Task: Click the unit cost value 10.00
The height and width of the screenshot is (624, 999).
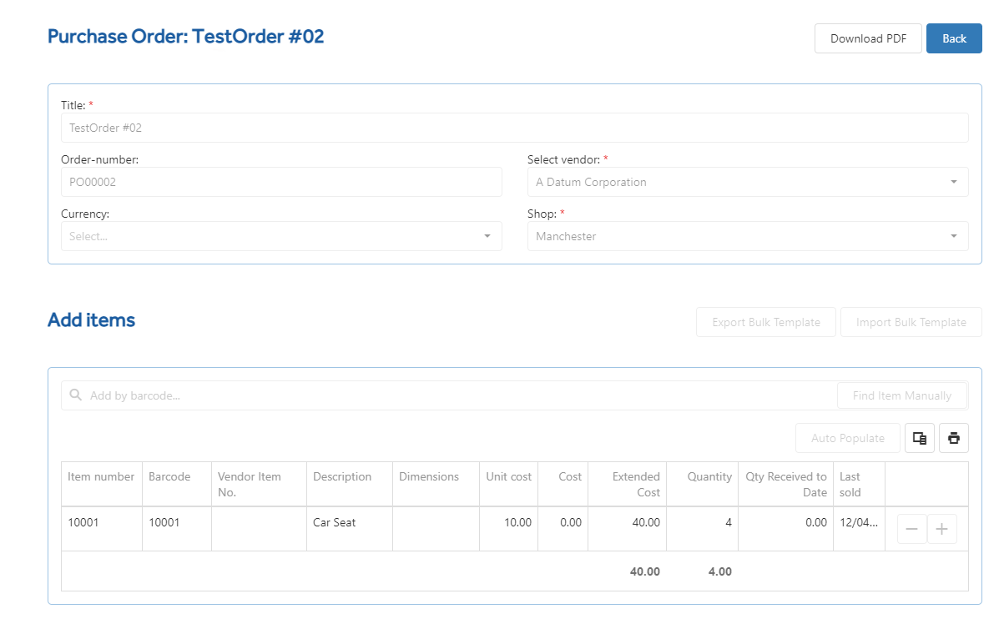Action: point(517,522)
